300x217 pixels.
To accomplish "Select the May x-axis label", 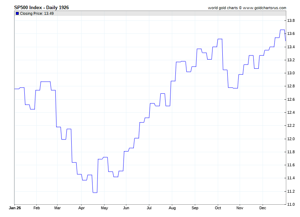I will pos(104,208).
